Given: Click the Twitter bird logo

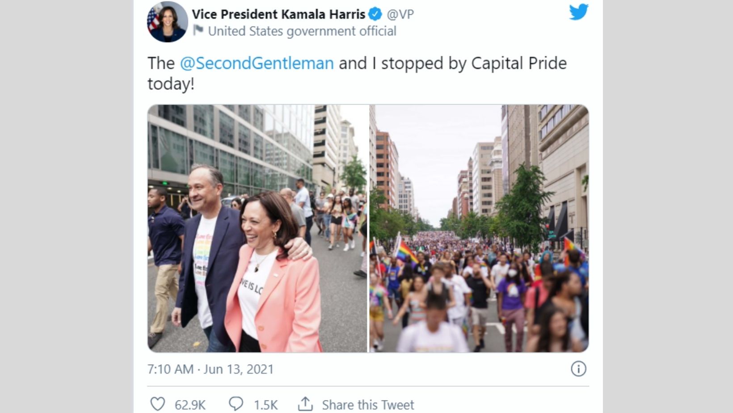Looking at the screenshot, I should point(579,13).
